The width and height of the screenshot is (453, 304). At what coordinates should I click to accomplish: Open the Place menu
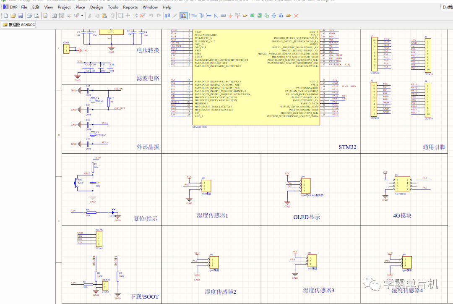(80, 7)
